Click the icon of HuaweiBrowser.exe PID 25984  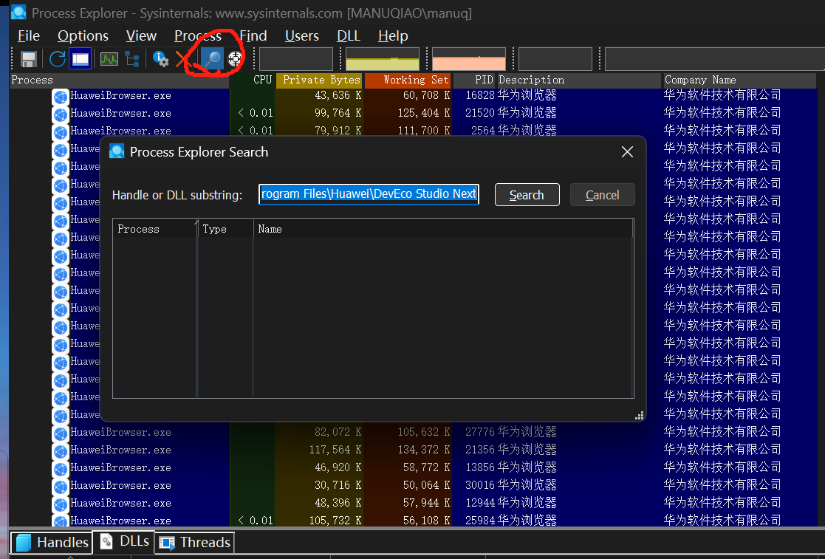point(61,521)
